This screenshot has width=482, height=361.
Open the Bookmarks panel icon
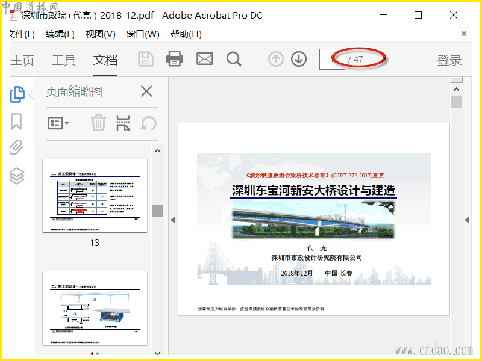pos(16,122)
